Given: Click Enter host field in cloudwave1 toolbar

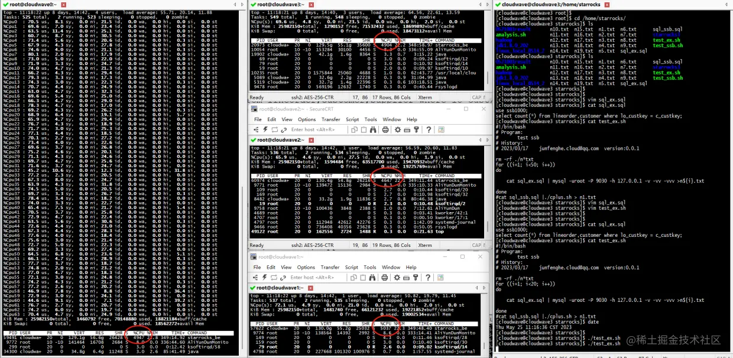Looking at the screenshot, I should click(x=317, y=277).
